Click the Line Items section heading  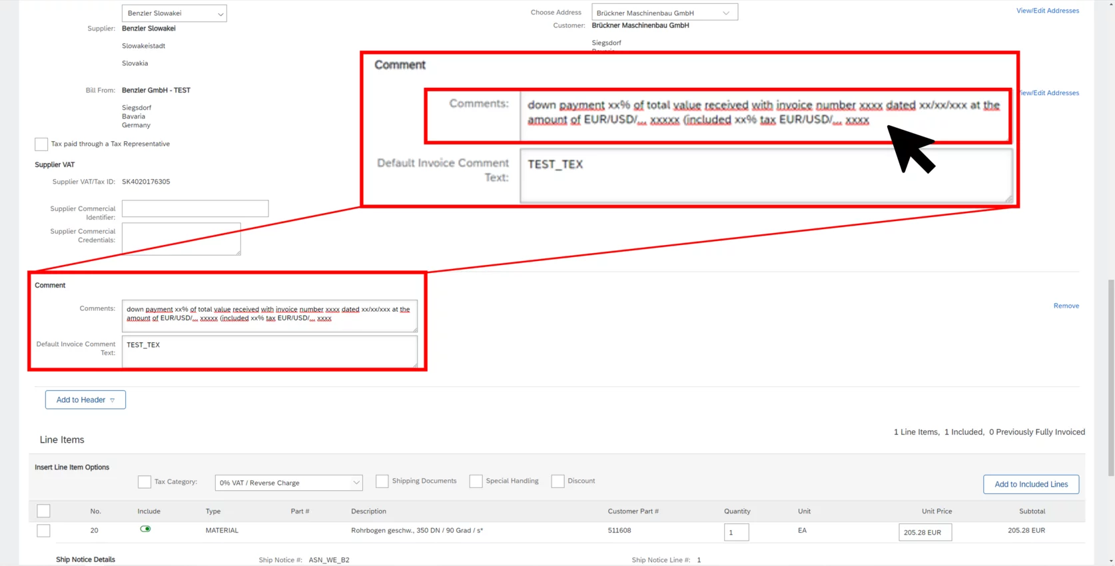(x=62, y=439)
